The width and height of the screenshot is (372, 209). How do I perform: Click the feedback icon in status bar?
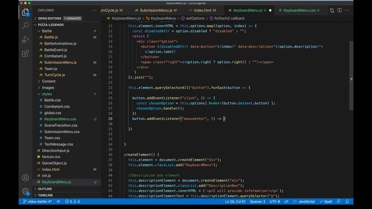click(x=338, y=201)
